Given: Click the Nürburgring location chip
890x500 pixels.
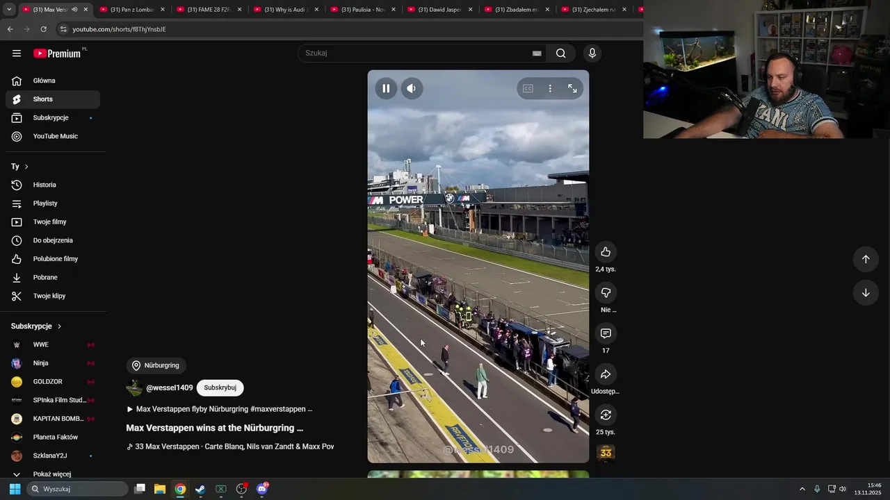Looking at the screenshot, I should click(156, 365).
